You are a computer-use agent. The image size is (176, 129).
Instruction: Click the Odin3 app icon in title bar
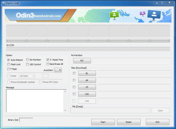point(4,3)
